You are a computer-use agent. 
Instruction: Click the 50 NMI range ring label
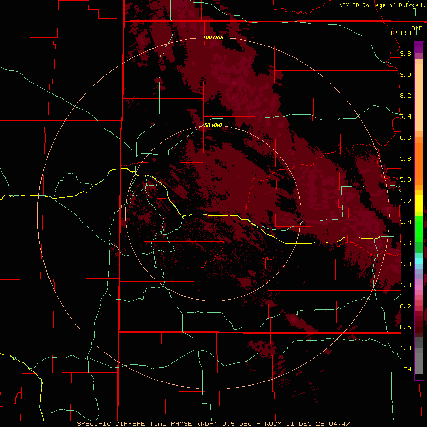click(x=213, y=126)
